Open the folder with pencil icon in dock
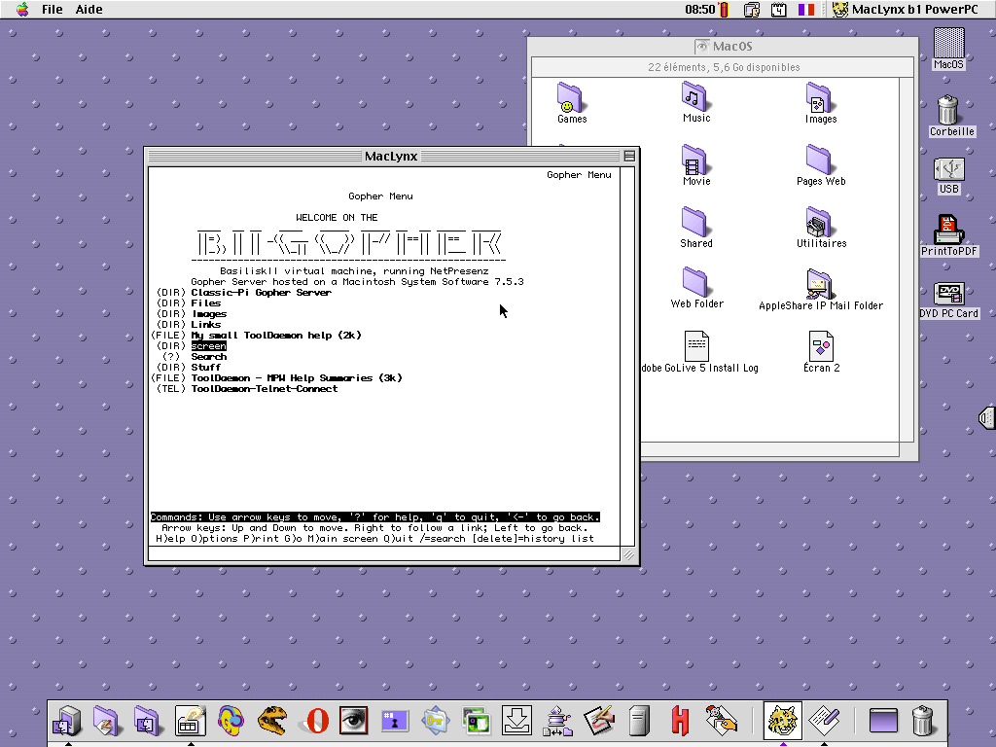The width and height of the screenshot is (996, 747). 106,721
